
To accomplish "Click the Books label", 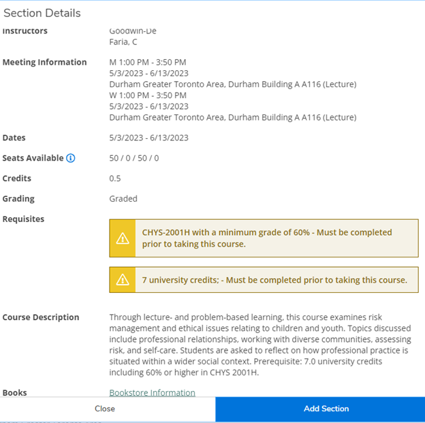I will [16, 392].
